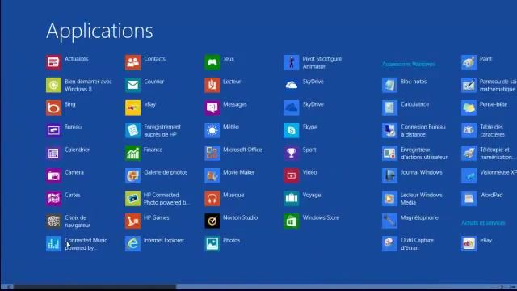Open the Magnétophone recorder icon
This screenshot has height=291, width=517.
pos(389,221)
